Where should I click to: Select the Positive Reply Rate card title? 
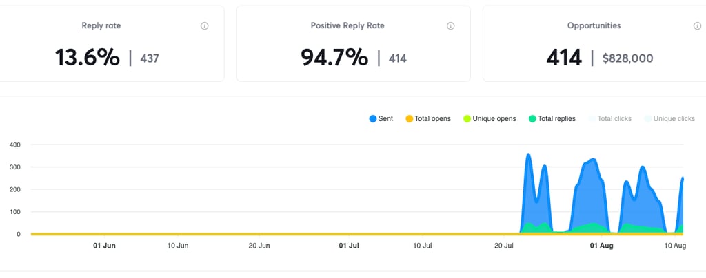click(x=347, y=25)
